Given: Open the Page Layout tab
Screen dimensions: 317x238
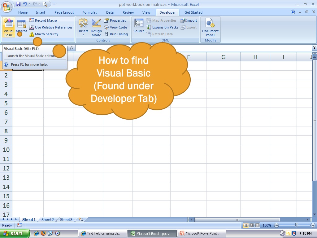Looking at the screenshot, I should point(64,12).
